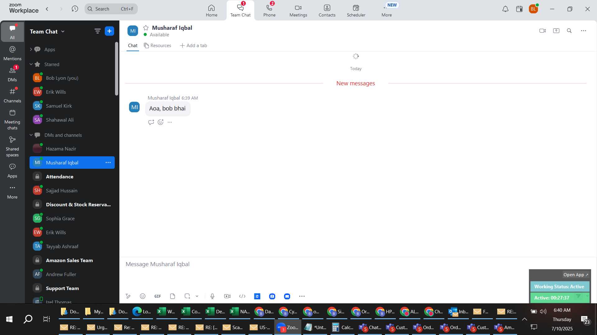Open the chat with Bob Lyon (you)
The width and height of the screenshot is (597, 335).
pos(72,78)
